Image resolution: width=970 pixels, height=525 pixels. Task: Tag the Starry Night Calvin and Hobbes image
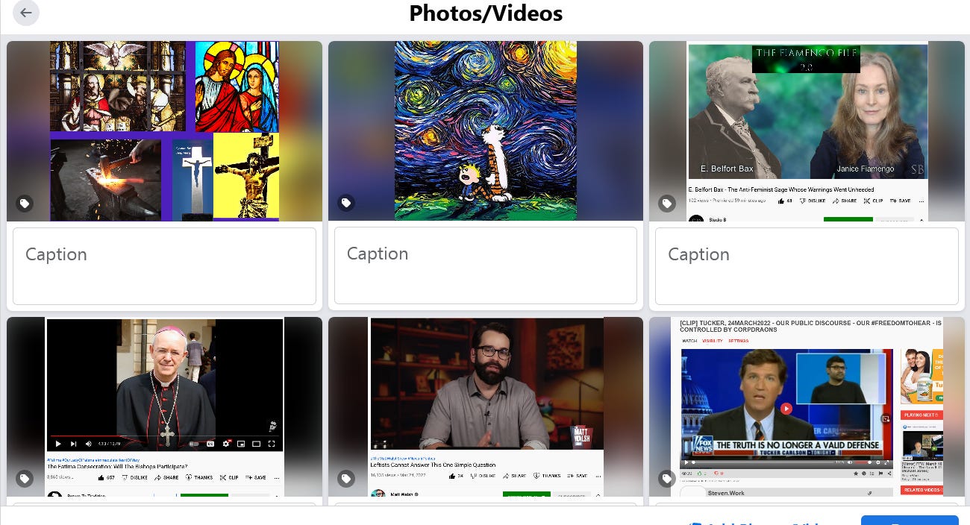(x=346, y=203)
